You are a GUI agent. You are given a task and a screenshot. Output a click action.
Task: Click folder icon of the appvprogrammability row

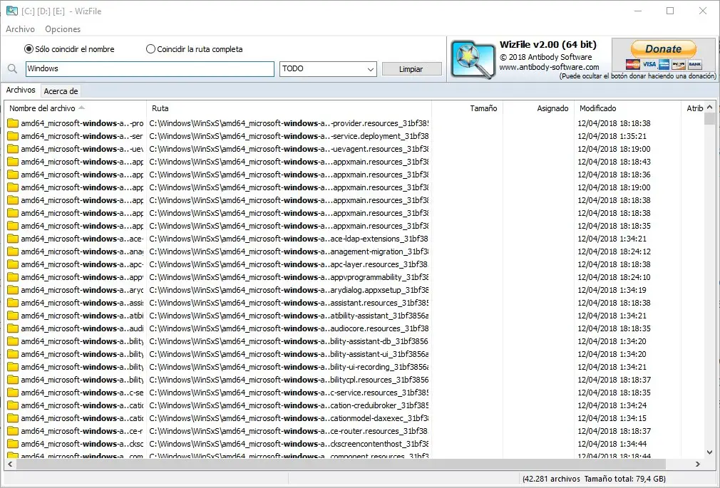tap(13, 277)
